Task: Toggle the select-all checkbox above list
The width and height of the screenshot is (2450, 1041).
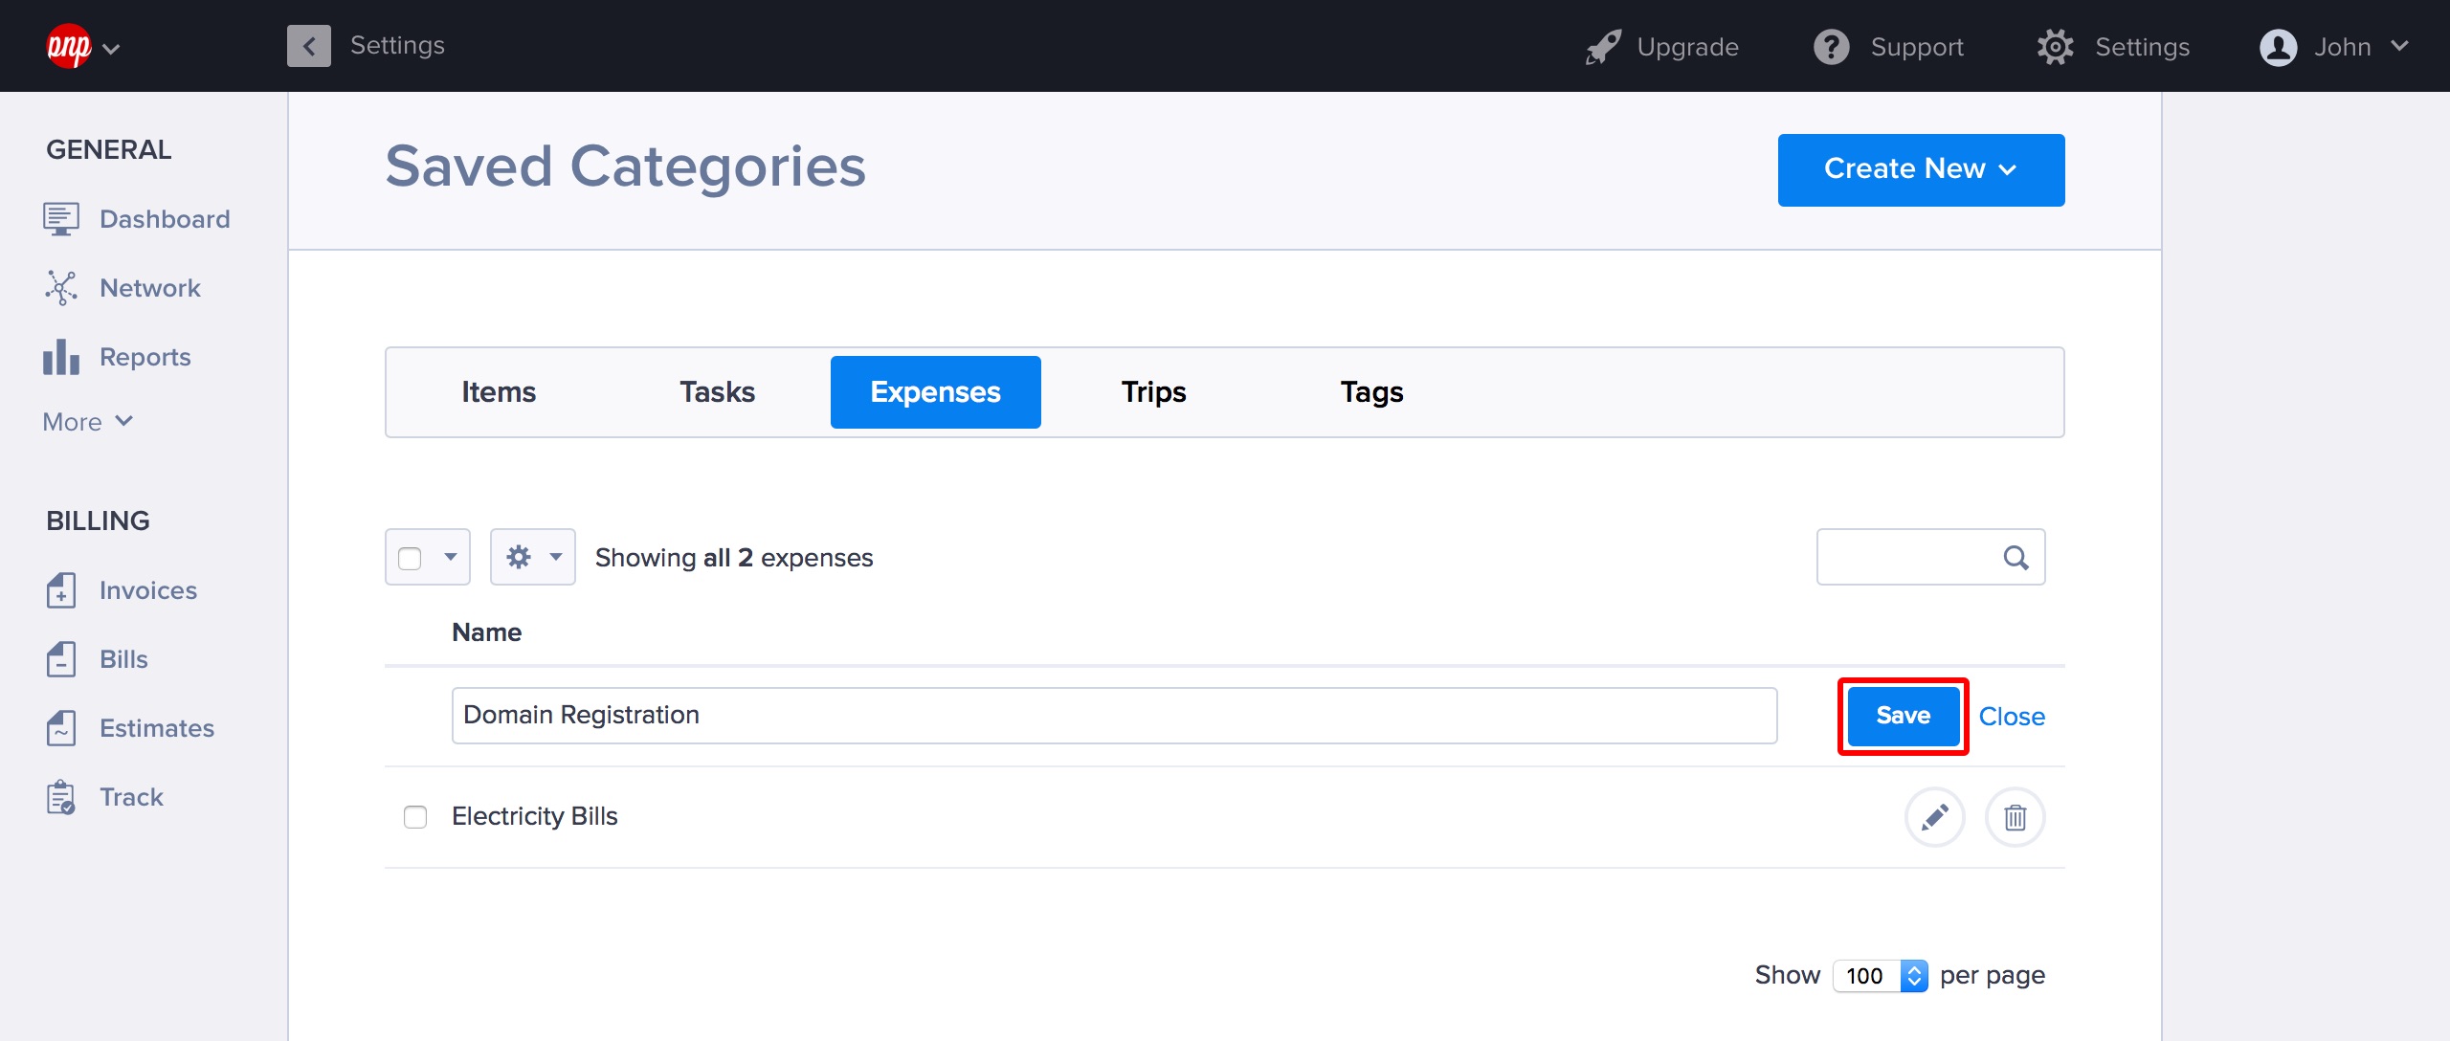Action: (410, 558)
